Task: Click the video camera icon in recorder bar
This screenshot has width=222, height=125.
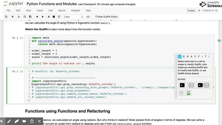Action: pos(24,121)
